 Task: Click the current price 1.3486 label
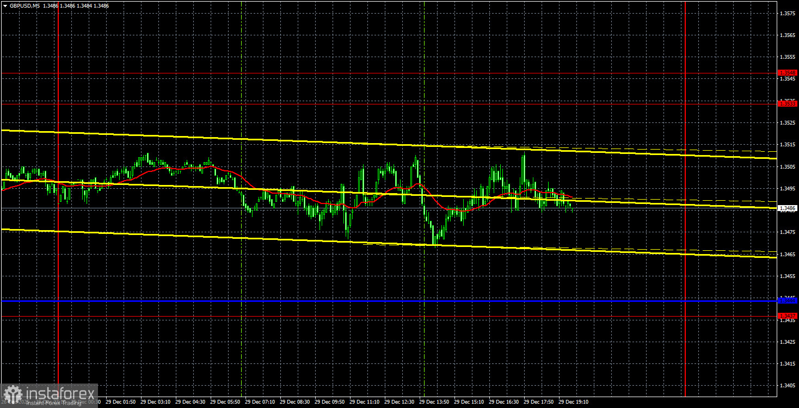pyautogui.click(x=787, y=208)
